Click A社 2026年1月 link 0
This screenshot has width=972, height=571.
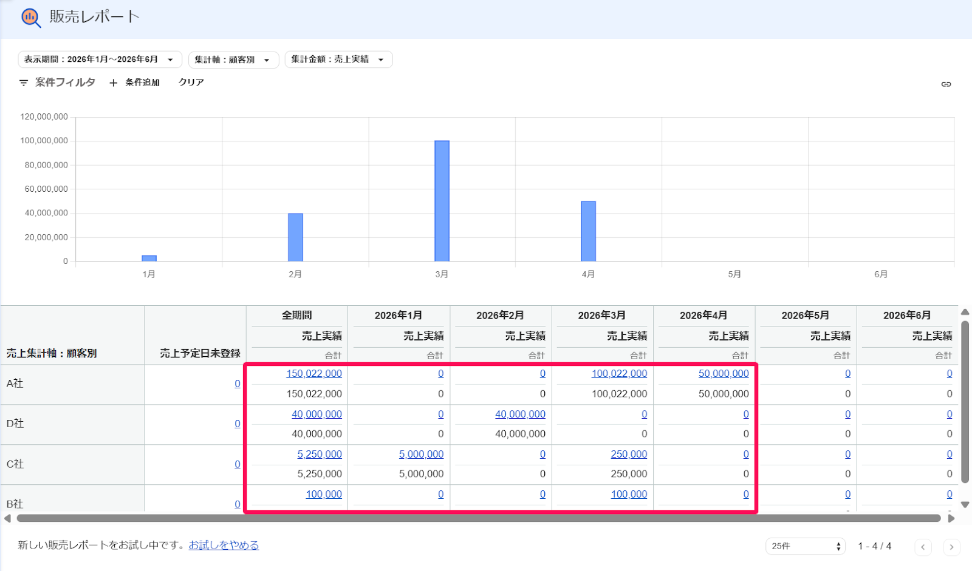(x=441, y=374)
